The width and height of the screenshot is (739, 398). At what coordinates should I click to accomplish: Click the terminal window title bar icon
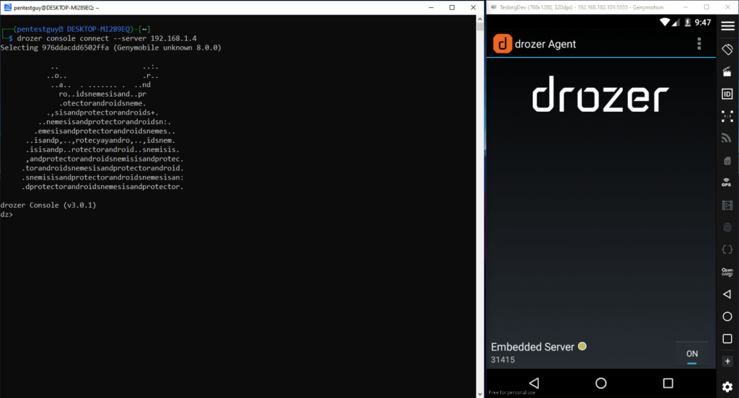(x=7, y=7)
